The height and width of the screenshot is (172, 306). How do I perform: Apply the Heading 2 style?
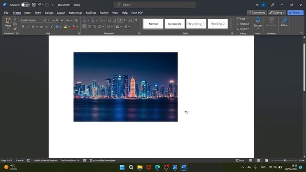218,24
